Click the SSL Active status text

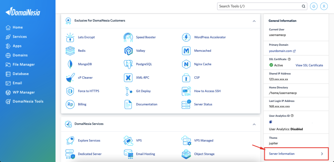point(279,65)
